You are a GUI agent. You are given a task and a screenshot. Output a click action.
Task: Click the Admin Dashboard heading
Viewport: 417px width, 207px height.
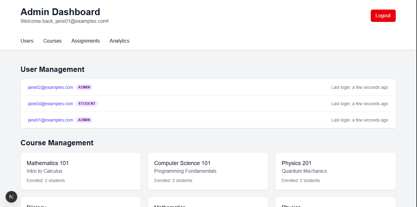[x=60, y=12]
